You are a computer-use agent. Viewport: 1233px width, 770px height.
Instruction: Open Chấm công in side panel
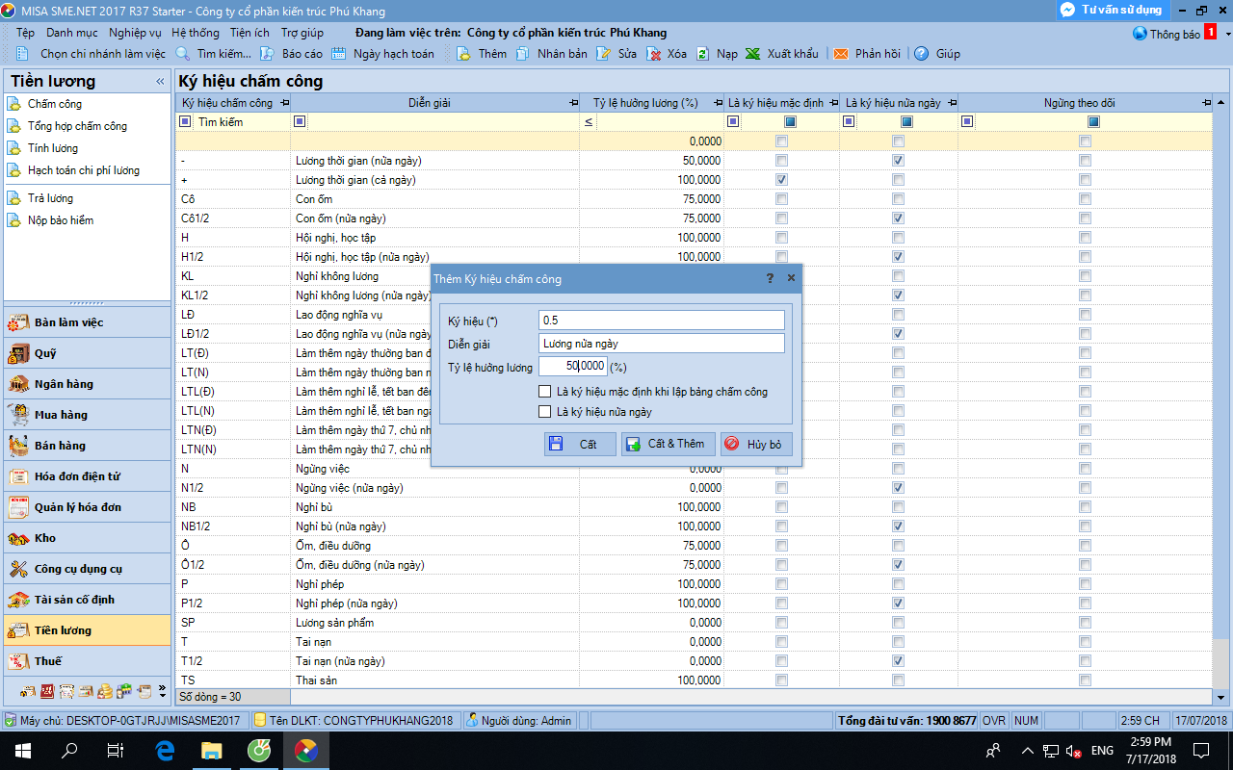pos(55,104)
